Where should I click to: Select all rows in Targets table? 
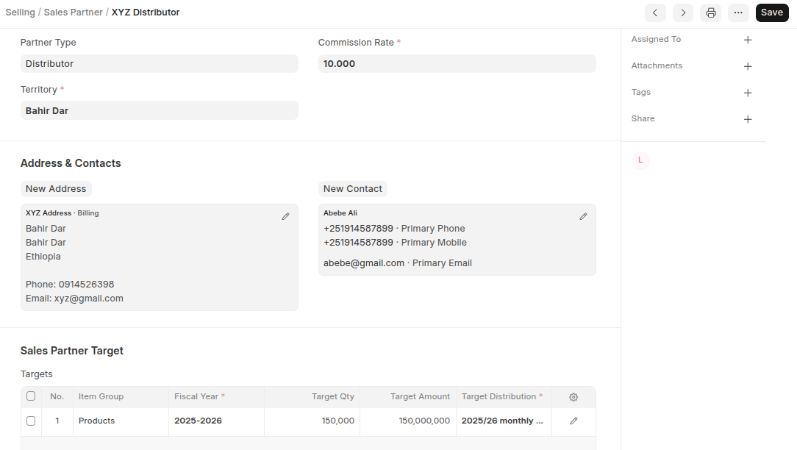[x=31, y=396]
